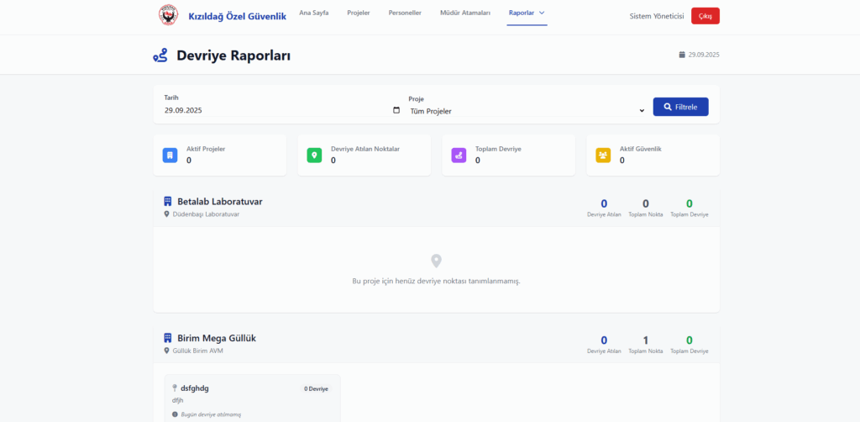Click the green Devriye Atılan Noktalar icon

pos(314,156)
